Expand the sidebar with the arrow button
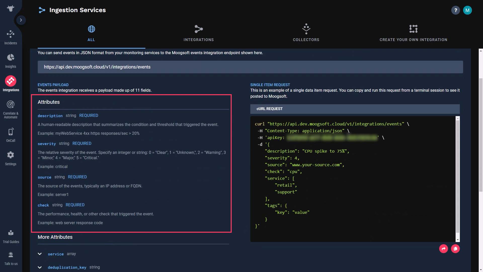The width and height of the screenshot is (483, 272). click(x=21, y=20)
